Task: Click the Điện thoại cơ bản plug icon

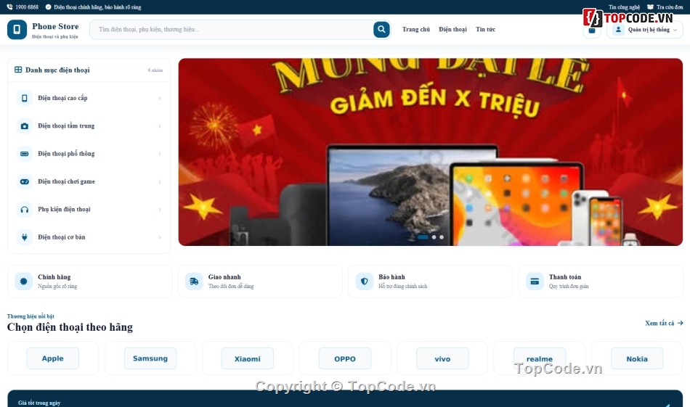Action: [x=25, y=237]
